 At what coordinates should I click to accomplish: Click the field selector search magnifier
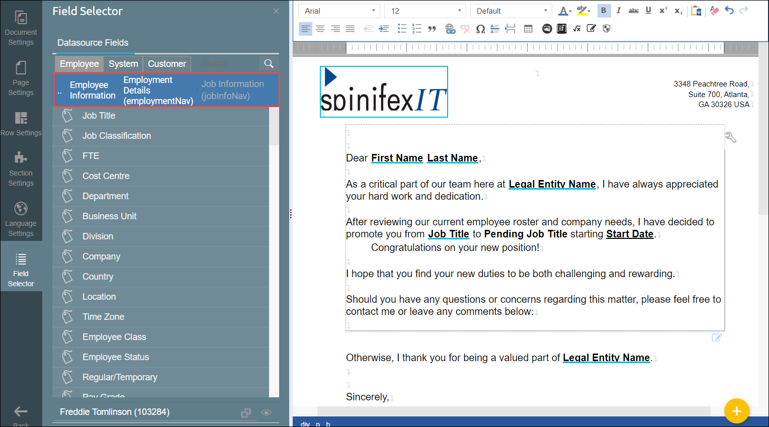pyautogui.click(x=269, y=64)
